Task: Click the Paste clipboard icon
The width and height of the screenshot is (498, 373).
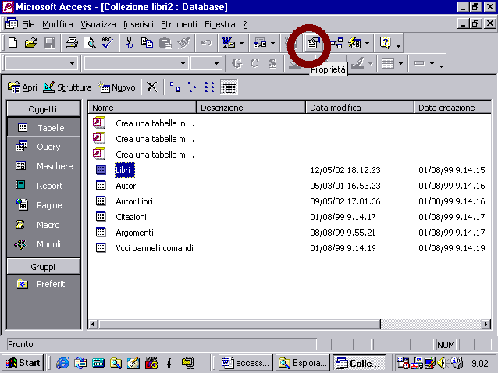Action: (165, 43)
